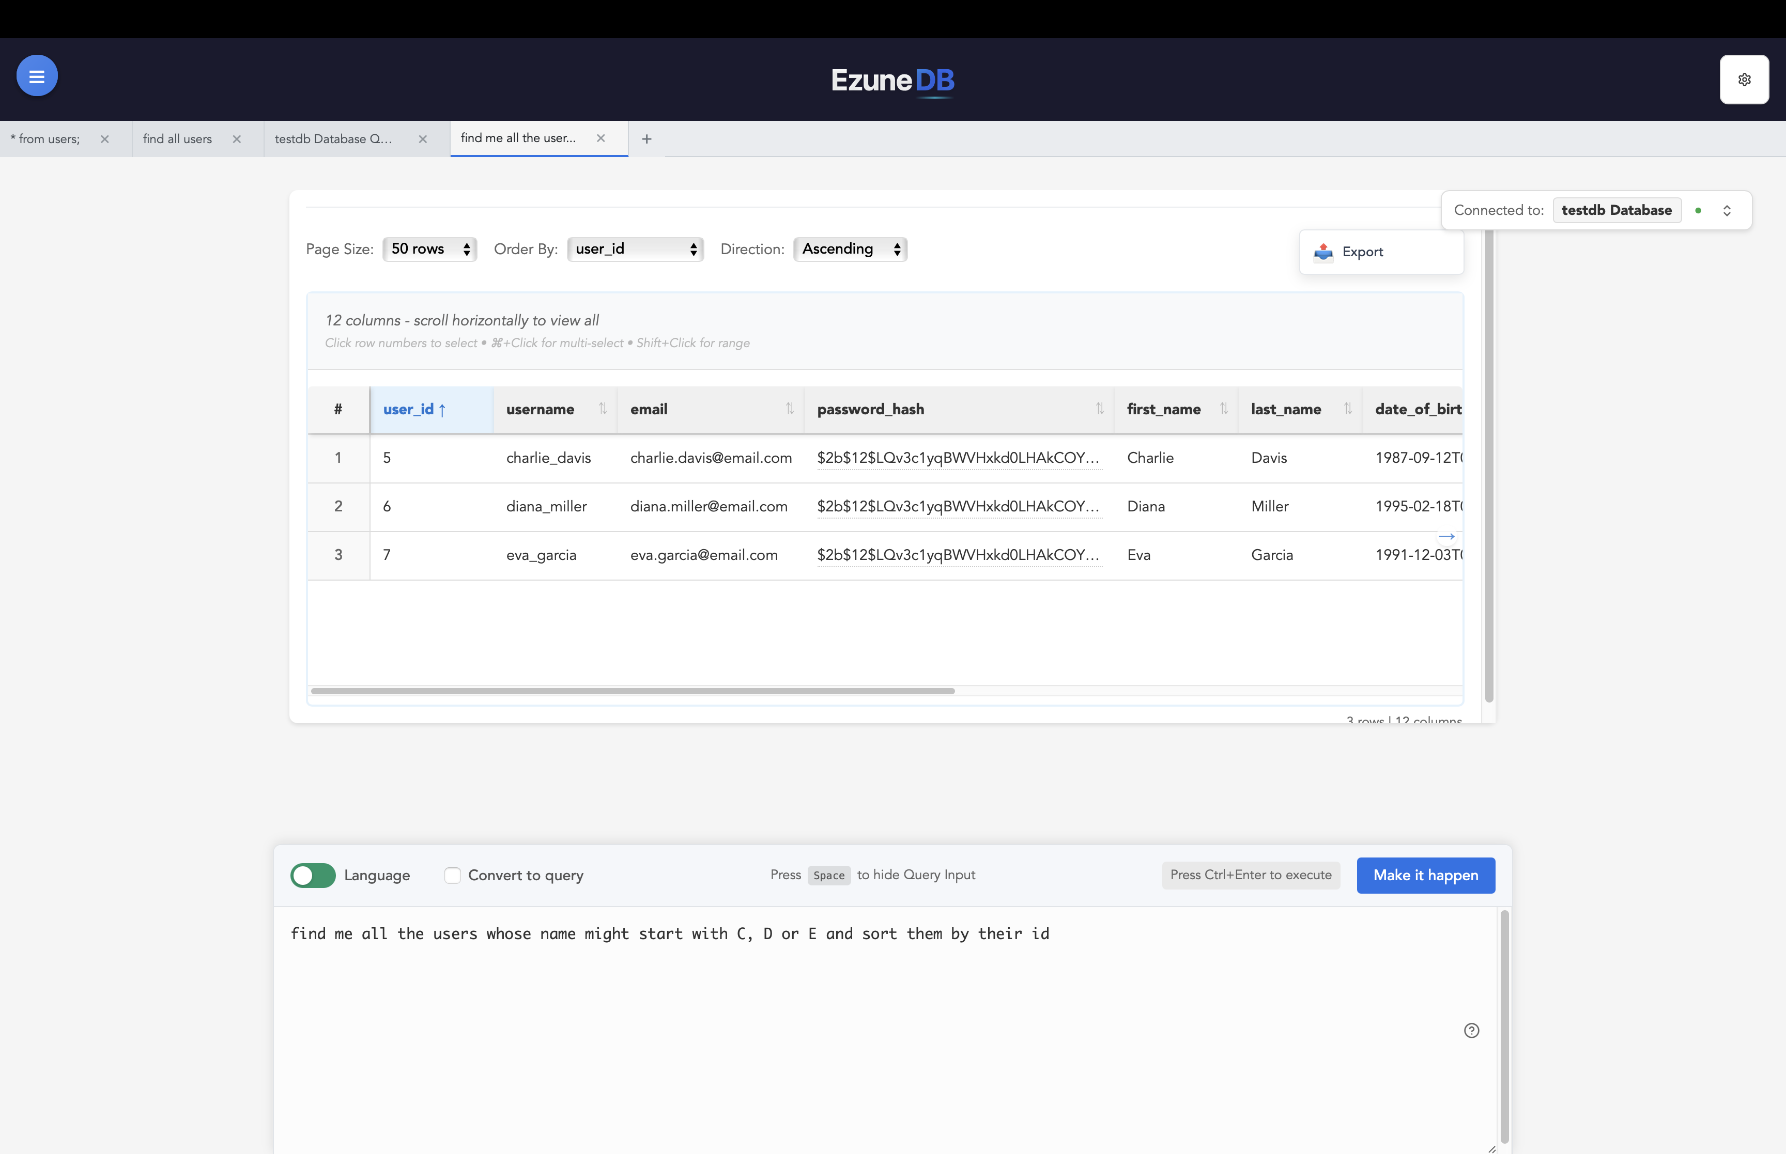Click sort icon on password_hash column
This screenshot has height=1154, width=1786.
[1100, 409]
